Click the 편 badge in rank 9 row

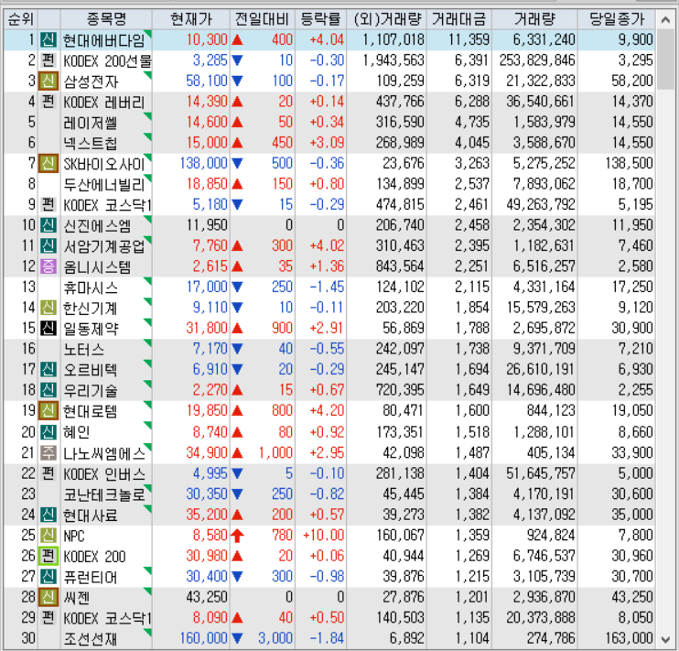(48, 204)
